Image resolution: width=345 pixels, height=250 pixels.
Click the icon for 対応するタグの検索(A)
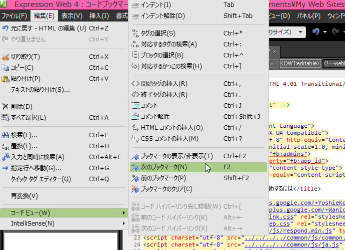click(x=135, y=44)
